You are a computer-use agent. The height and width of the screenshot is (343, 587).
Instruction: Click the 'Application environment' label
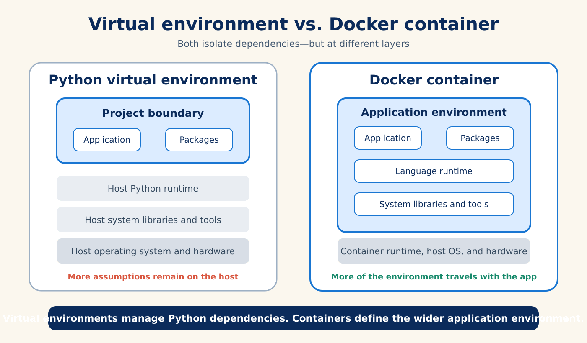(434, 113)
